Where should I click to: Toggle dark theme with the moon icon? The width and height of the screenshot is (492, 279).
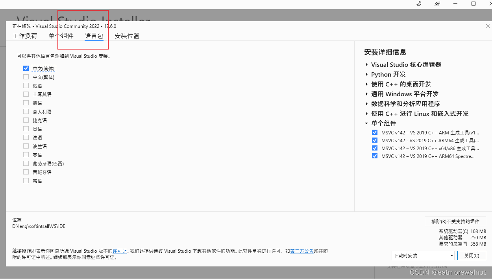pyautogui.click(x=418, y=4)
